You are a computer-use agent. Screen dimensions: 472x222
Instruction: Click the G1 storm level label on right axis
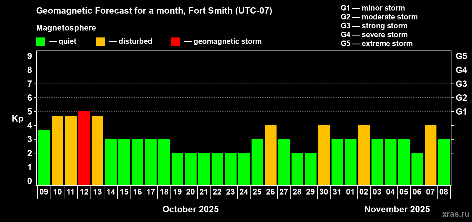coord(461,112)
